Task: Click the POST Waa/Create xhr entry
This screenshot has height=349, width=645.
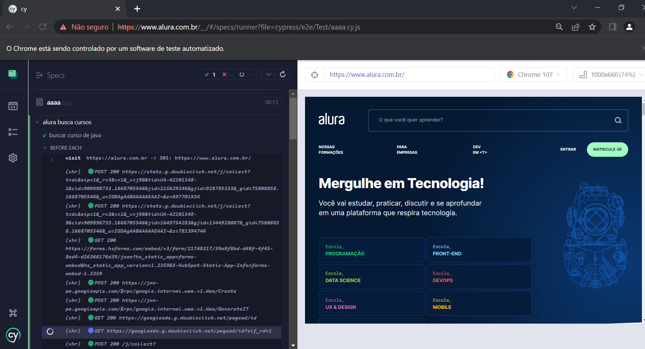Action: tap(161, 287)
